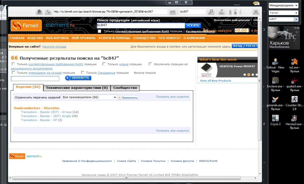Close the popup browser with the X icon
Screen dimensions: 304x184
(x=256, y=12)
